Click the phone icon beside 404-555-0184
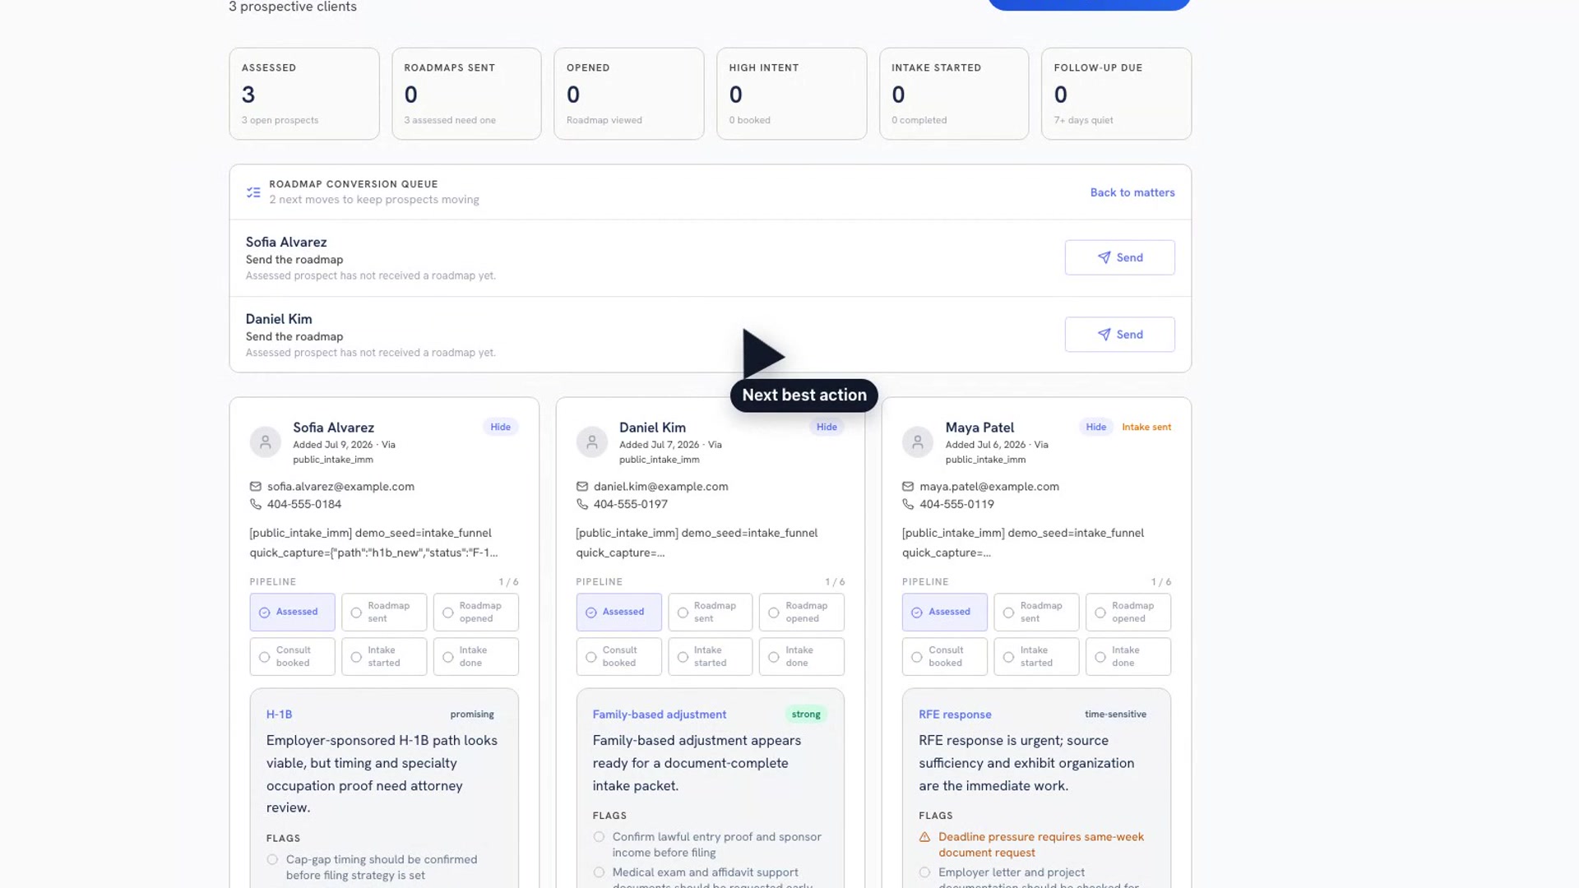The width and height of the screenshot is (1579, 888). click(x=256, y=504)
